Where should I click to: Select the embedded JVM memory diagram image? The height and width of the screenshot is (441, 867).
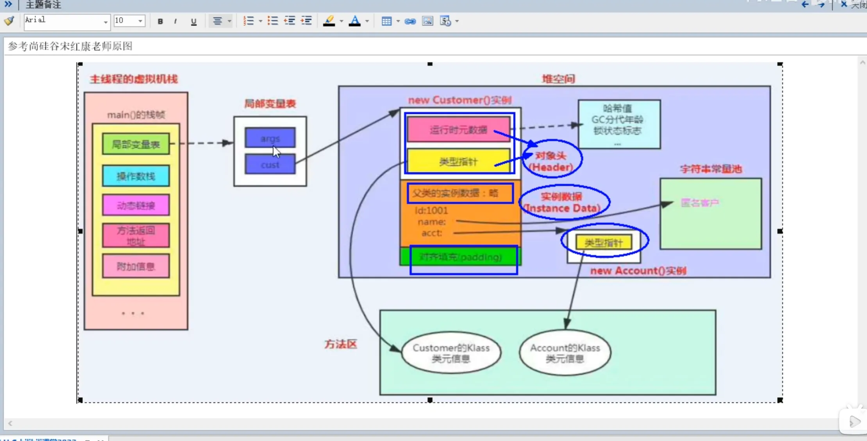[x=430, y=232]
